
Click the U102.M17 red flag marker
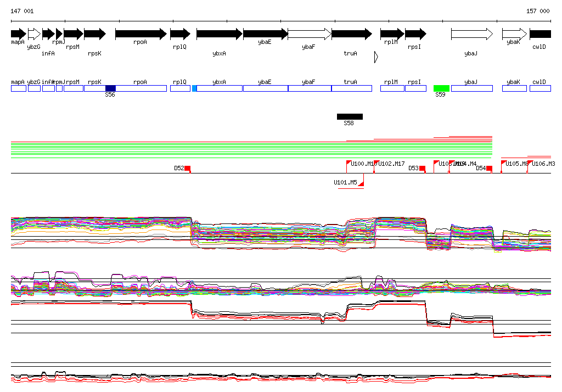[x=376, y=163]
